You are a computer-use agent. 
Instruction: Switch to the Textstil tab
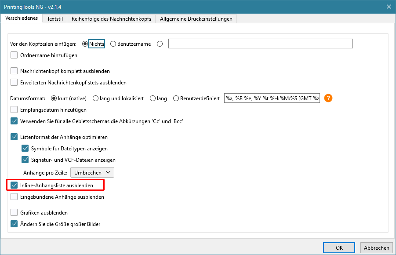(x=55, y=19)
